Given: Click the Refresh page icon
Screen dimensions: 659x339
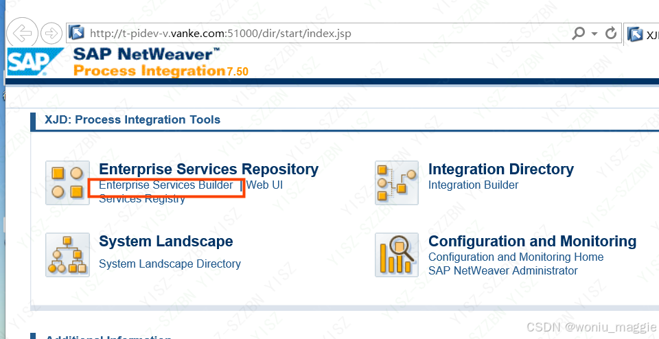Looking at the screenshot, I should (611, 33).
